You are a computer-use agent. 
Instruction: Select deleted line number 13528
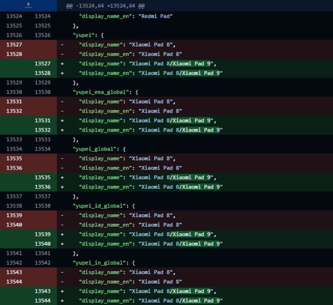pos(14,54)
